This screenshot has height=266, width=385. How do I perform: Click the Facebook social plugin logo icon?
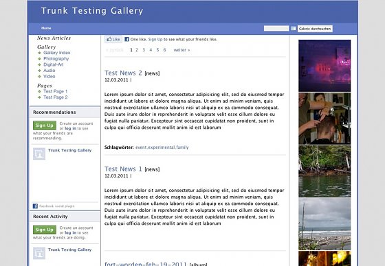click(x=35, y=206)
